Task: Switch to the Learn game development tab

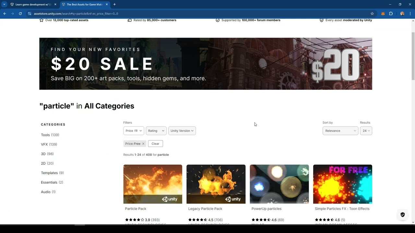Action: [x=33, y=5]
